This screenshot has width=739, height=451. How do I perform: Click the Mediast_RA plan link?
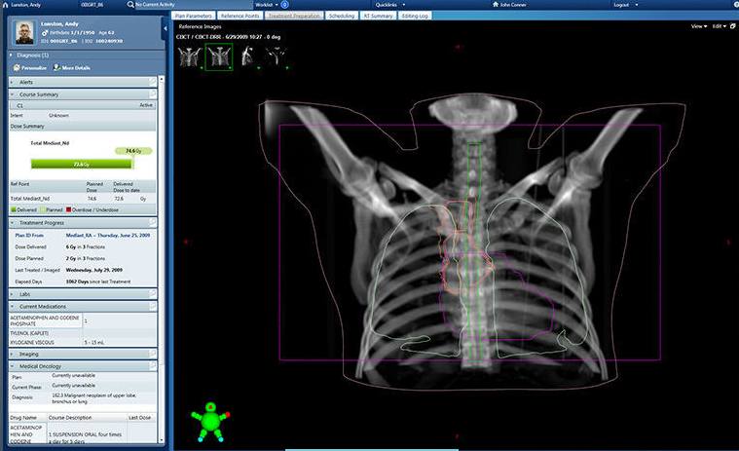coord(108,235)
